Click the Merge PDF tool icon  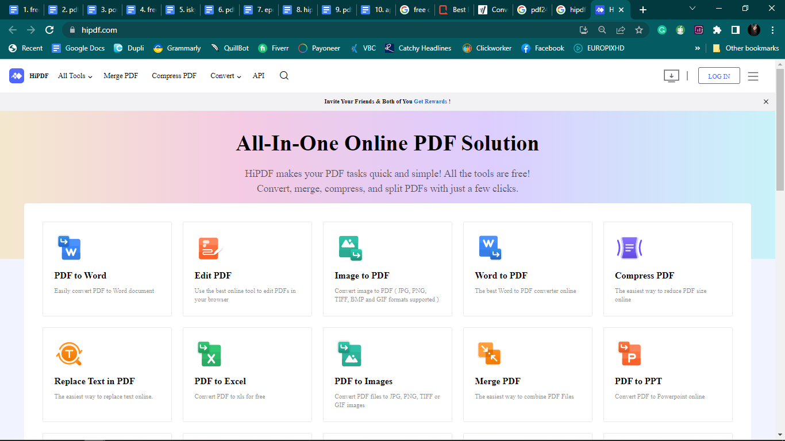489,353
